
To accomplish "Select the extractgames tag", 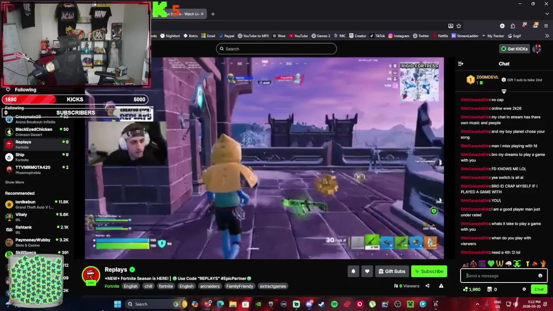I will pos(273,286).
